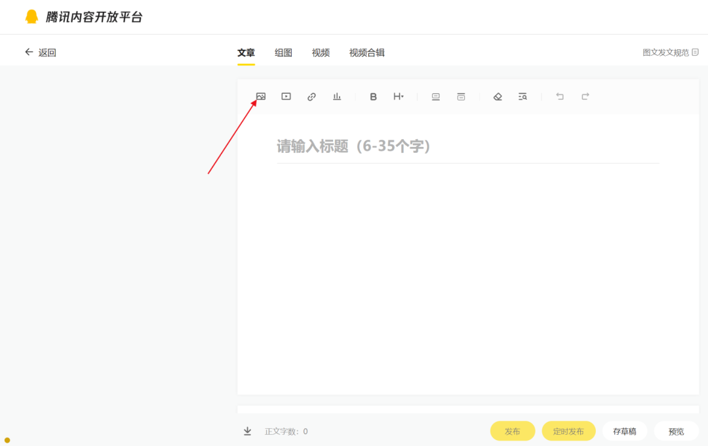The width and height of the screenshot is (708, 446).
Task: Click the insert hyperlink icon
Action: tap(311, 96)
